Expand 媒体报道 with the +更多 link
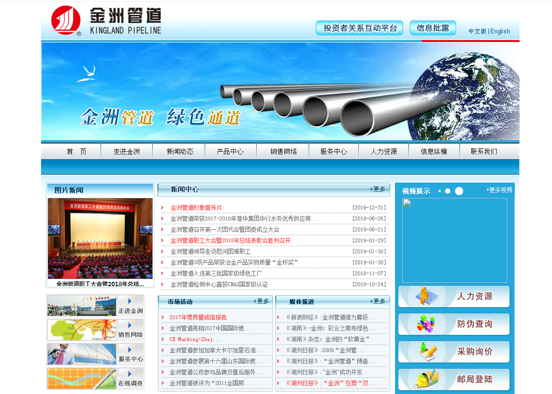The height and width of the screenshot is (394, 552). coord(377,301)
